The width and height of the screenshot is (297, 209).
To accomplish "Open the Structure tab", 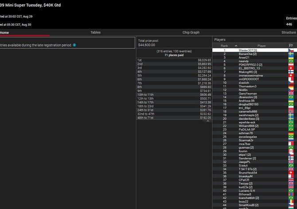I will (289, 32).
